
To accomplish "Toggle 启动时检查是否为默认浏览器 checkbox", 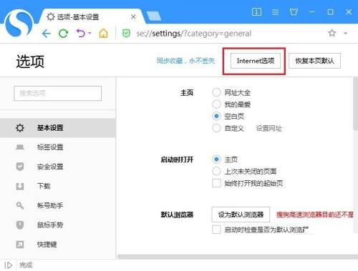I will 216,230.
